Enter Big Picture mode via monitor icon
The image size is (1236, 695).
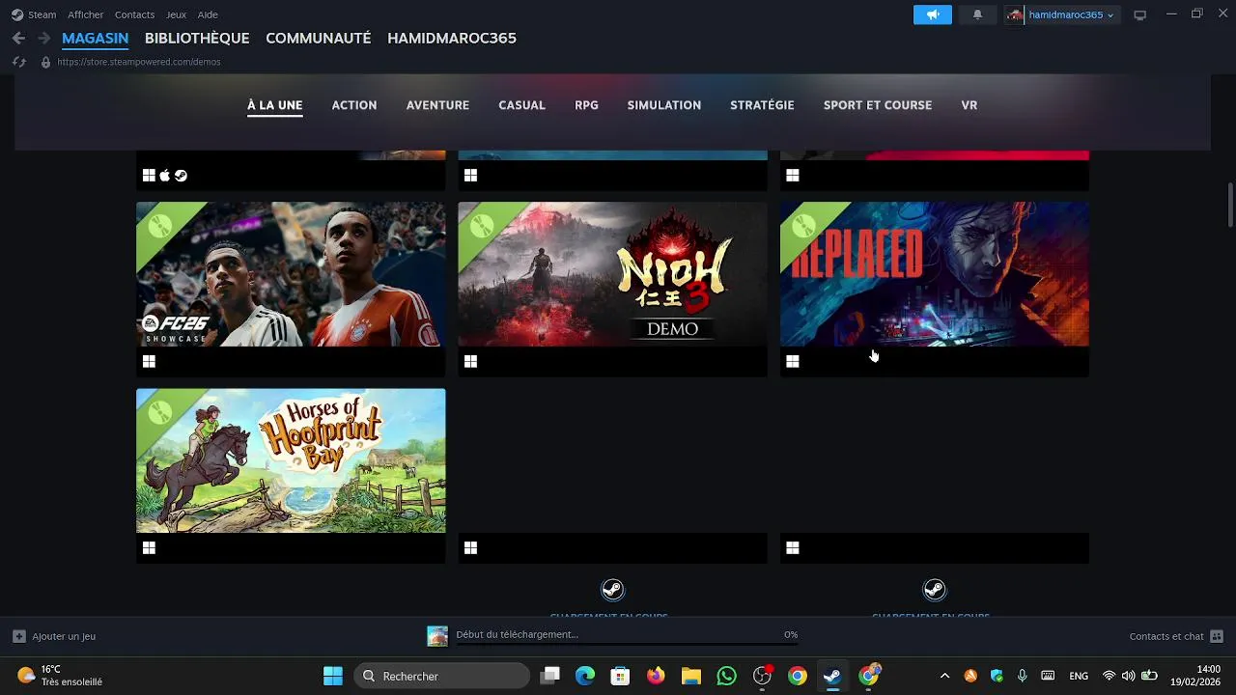(1139, 14)
